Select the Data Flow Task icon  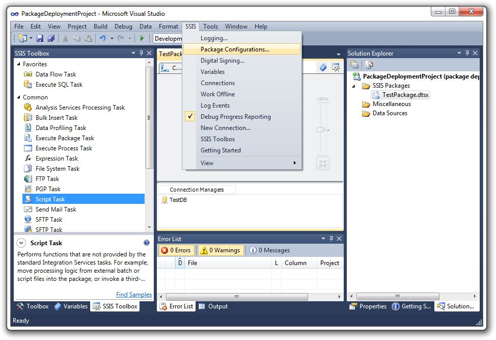28,74
